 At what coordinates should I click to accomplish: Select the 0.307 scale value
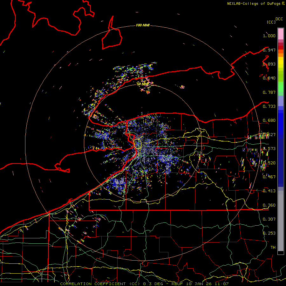[x=269, y=219]
